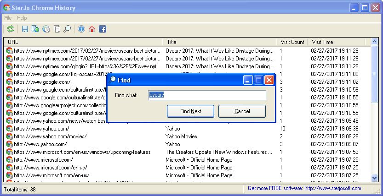The height and width of the screenshot is (196, 383).
Task: Click visit time 02/27/2017 19:09:46
Action: 335,121
